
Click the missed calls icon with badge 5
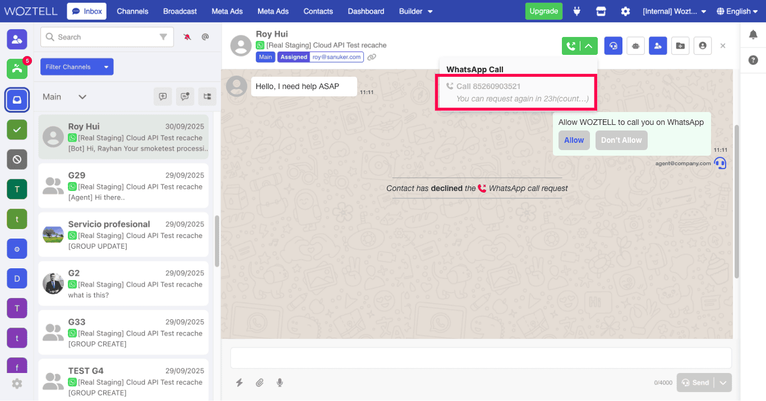coord(17,68)
